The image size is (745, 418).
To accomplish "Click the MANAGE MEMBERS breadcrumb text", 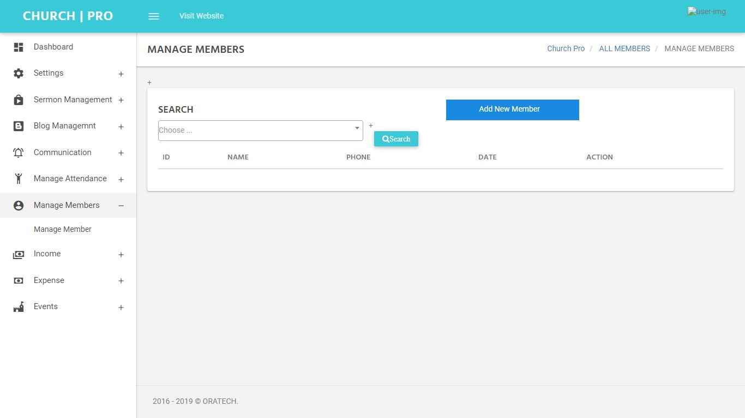I will point(699,48).
